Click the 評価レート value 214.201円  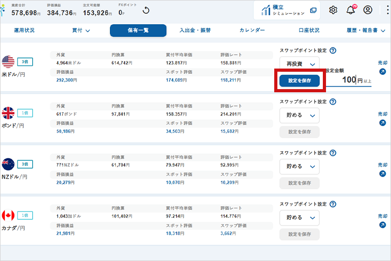[x=231, y=114]
